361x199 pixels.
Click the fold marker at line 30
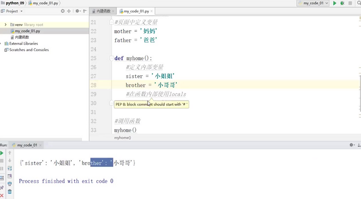tap(112, 103)
